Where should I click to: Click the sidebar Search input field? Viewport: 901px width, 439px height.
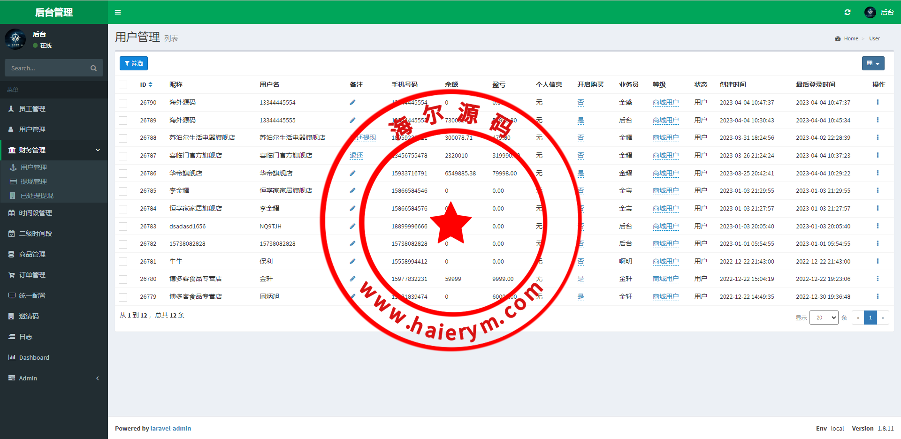click(47, 68)
